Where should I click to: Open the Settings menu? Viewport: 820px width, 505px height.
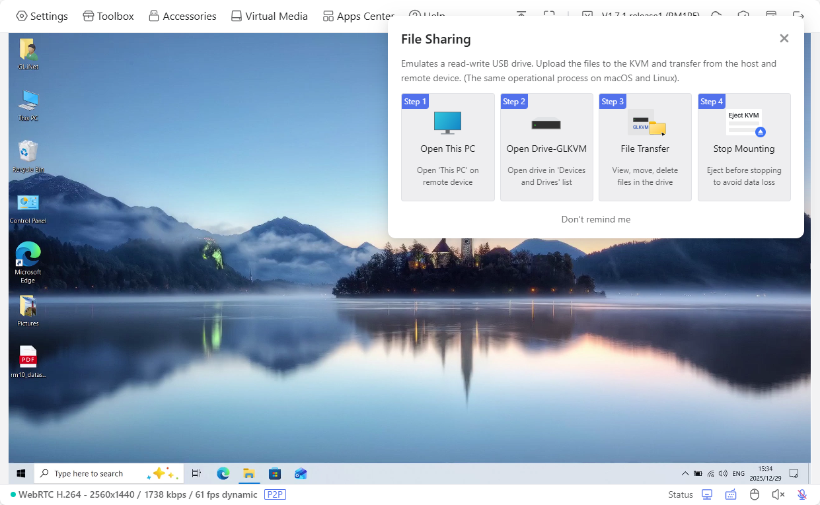[x=42, y=15]
